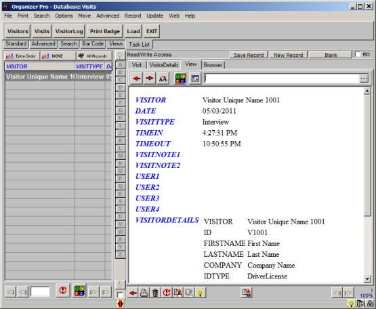Click the scroll down arrow of the View pane
Screen dimensions: 376x309
[367, 279]
